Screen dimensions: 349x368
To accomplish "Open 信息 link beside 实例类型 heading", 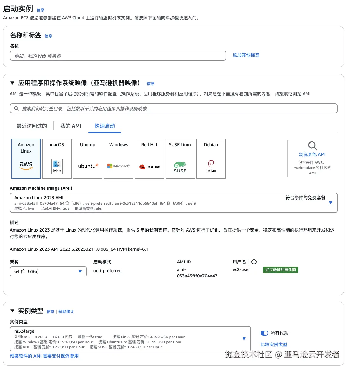I will (51, 312).
